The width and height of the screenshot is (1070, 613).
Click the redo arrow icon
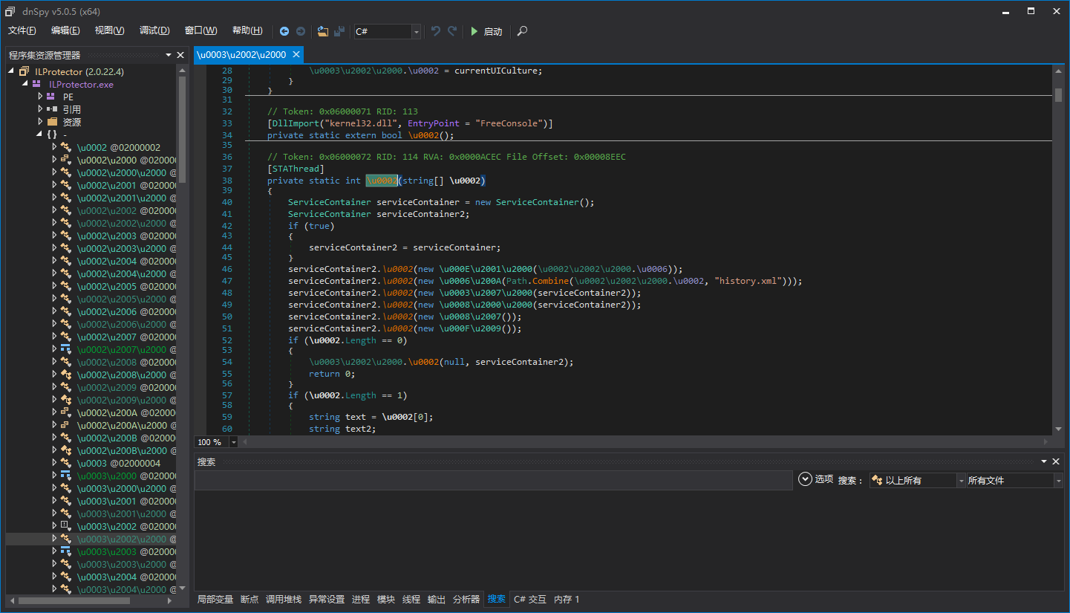[452, 31]
